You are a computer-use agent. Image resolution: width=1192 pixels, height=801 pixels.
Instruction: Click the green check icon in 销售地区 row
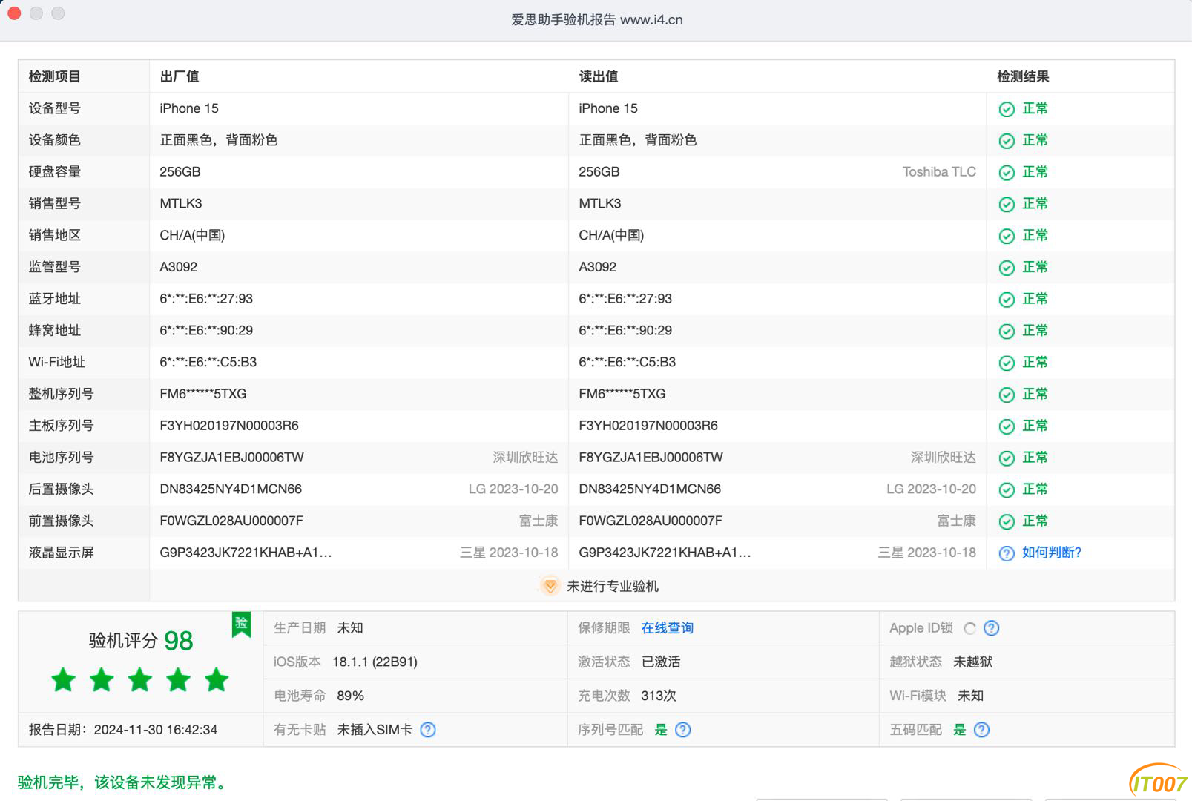[x=1007, y=236]
